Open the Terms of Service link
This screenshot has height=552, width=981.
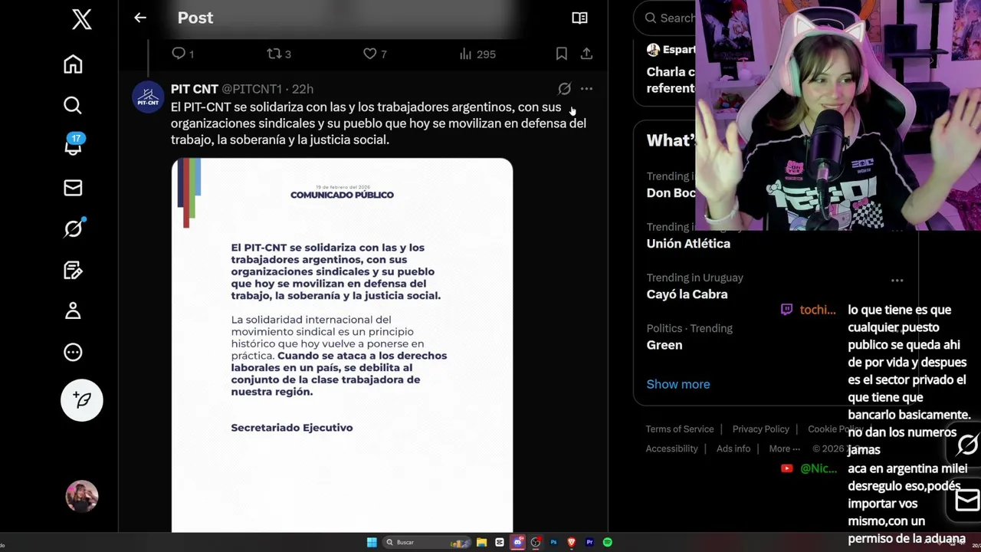[x=680, y=429]
